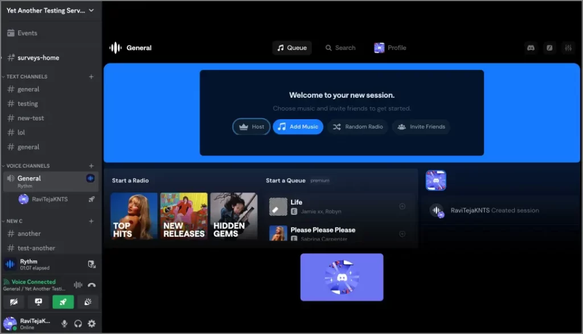The image size is (583, 334).
Task: Click the Please Please Please album cover
Action: point(278,233)
